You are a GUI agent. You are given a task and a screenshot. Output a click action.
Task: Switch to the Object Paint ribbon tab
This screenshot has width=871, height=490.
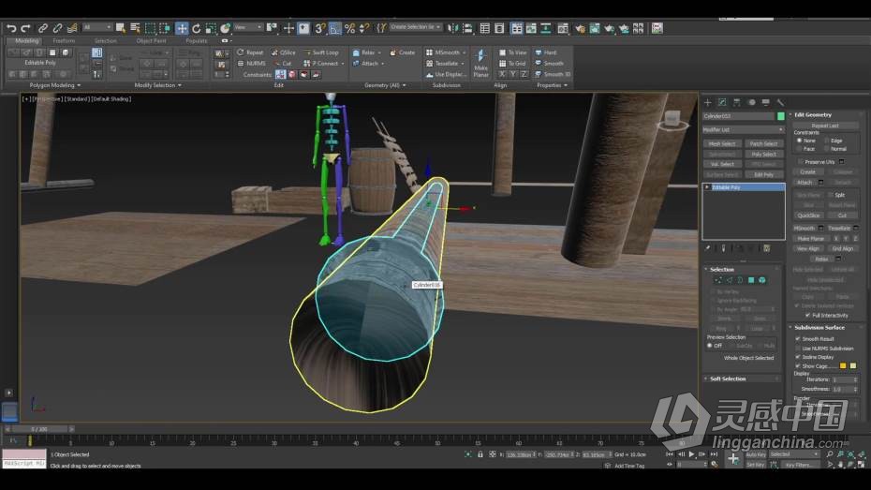click(x=151, y=40)
